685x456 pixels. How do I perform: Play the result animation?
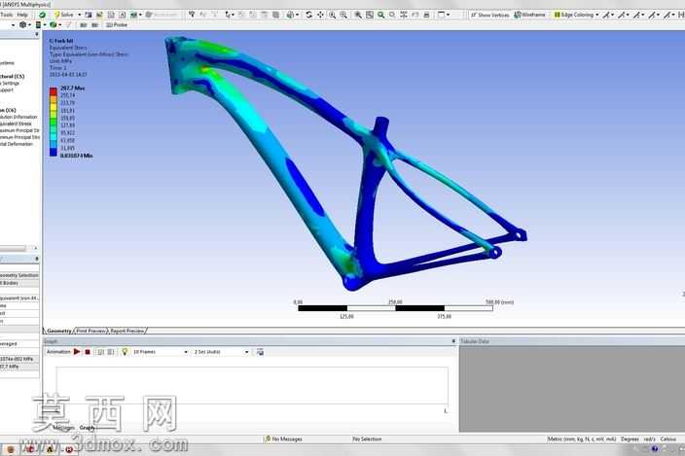[x=77, y=352]
